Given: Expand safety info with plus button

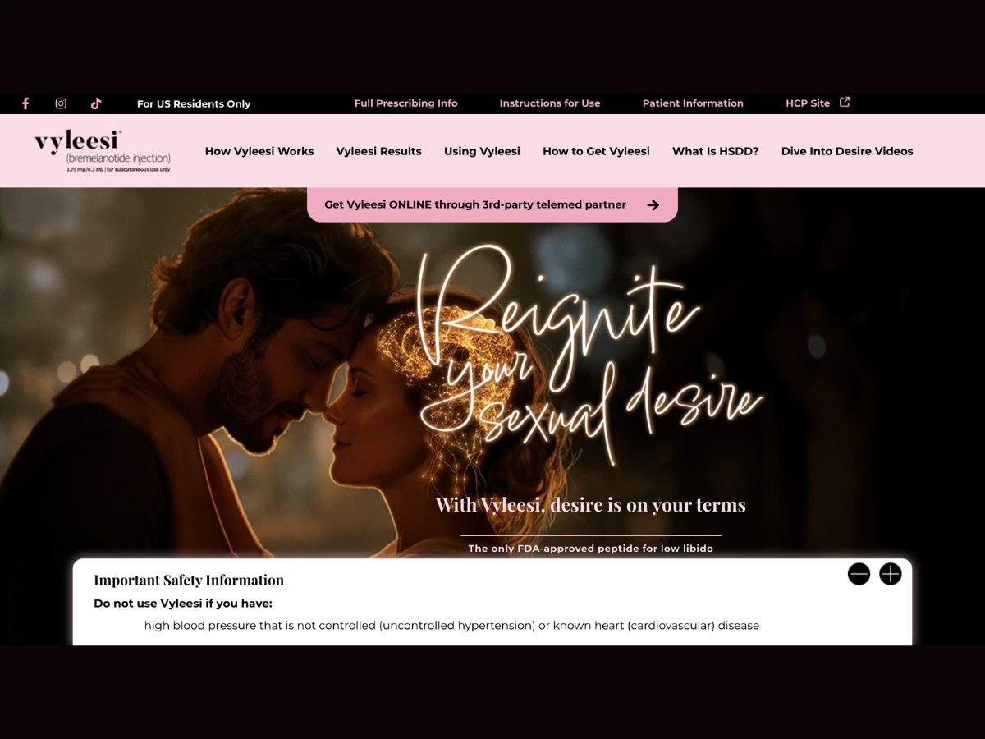Looking at the screenshot, I should [x=891, y=574].
